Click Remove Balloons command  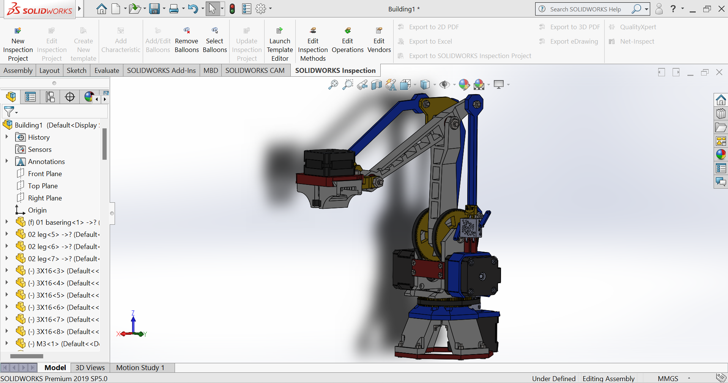(x=187, y=40)
